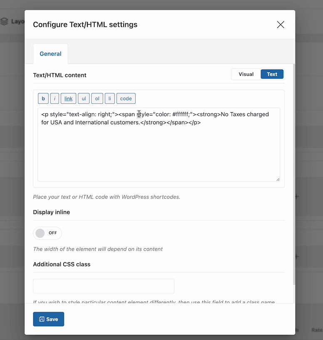Toggle the Display inline switch
Screen dimensions: 323x340
point(47,233)
